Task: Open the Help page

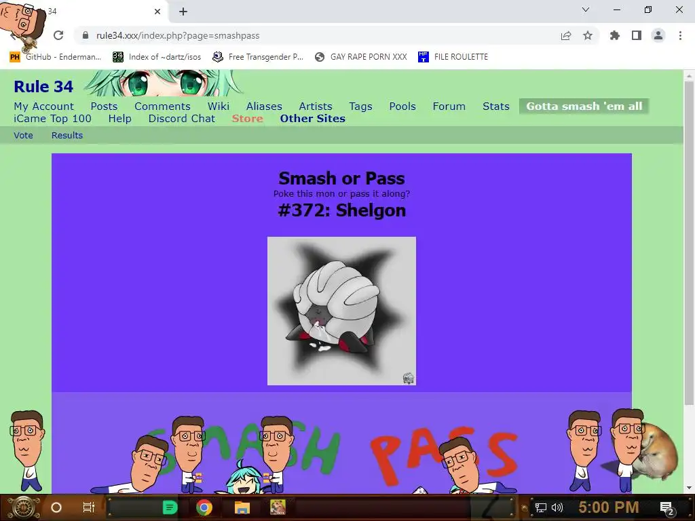Action: [120, 119]
